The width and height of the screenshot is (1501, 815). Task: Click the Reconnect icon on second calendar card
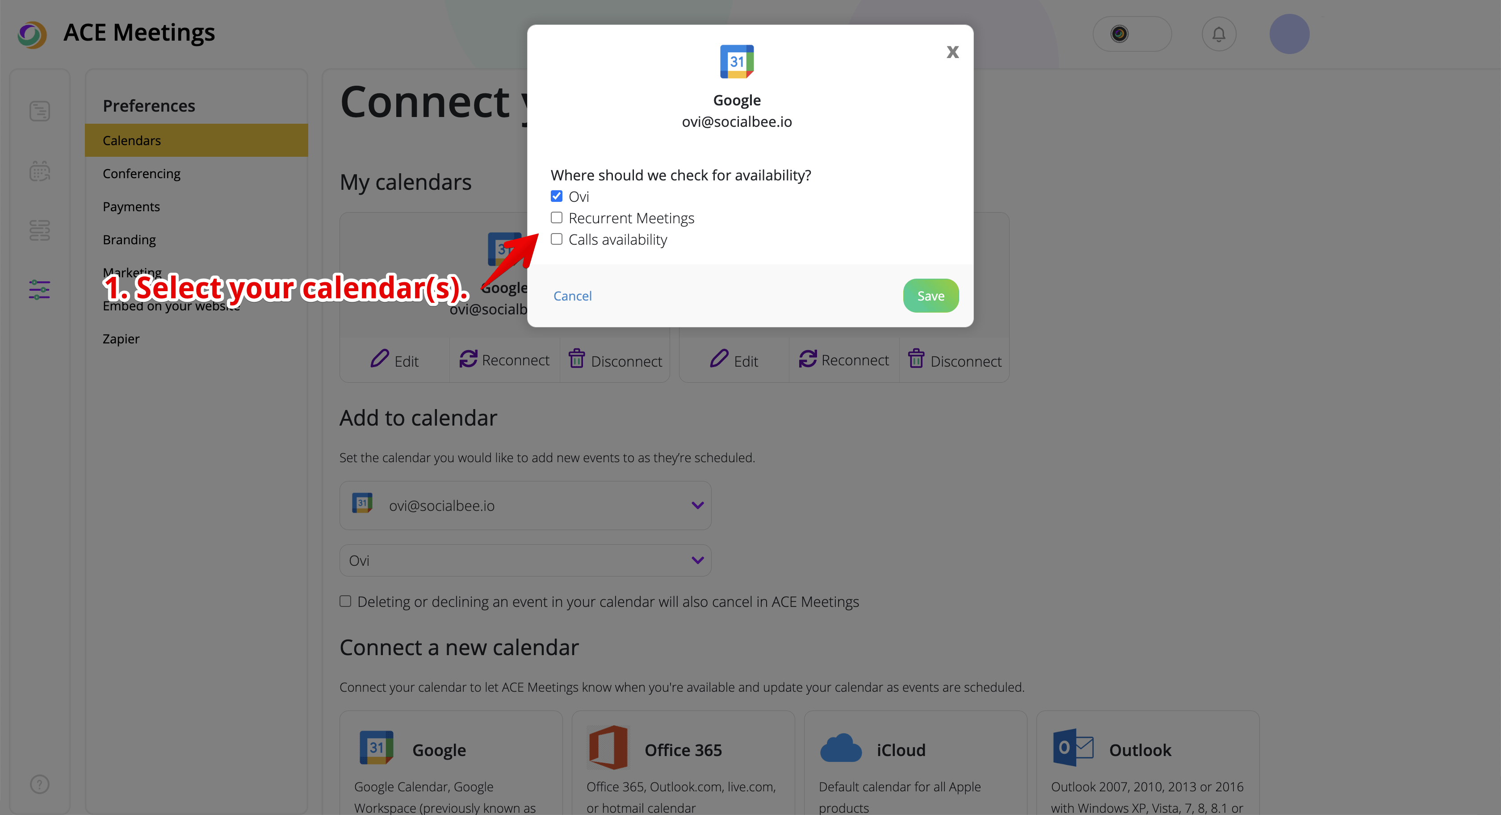point(808,359)
